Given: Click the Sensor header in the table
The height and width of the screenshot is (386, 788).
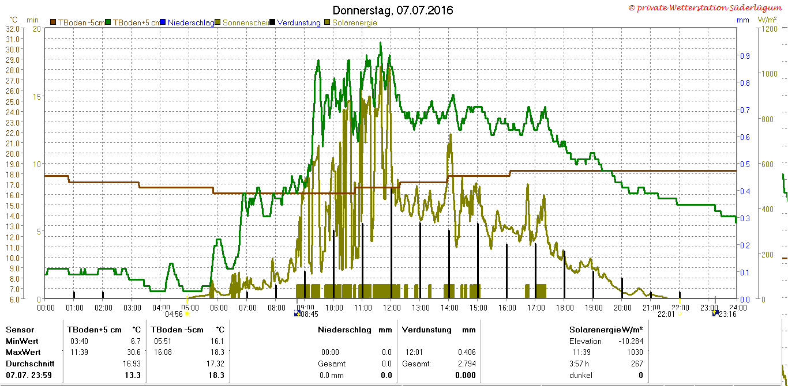Looking at the screenshot, I should pos(20,330).
